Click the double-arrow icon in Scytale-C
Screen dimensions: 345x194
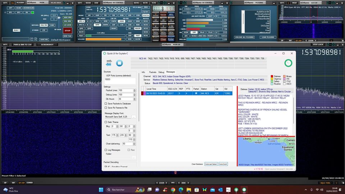pos(109,63)
